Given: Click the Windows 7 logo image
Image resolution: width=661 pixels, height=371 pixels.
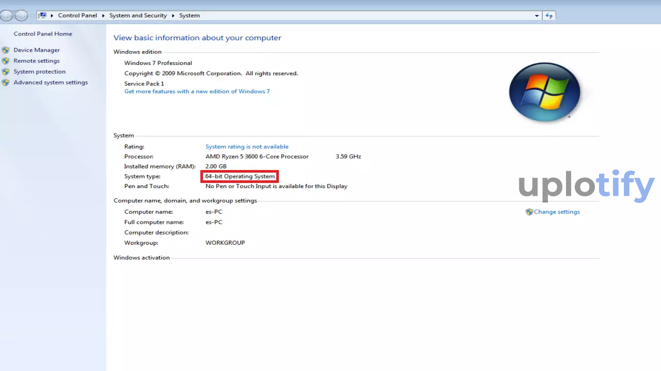Looking at the screenshot, I should pyautogui.click(x=545, y=92).
